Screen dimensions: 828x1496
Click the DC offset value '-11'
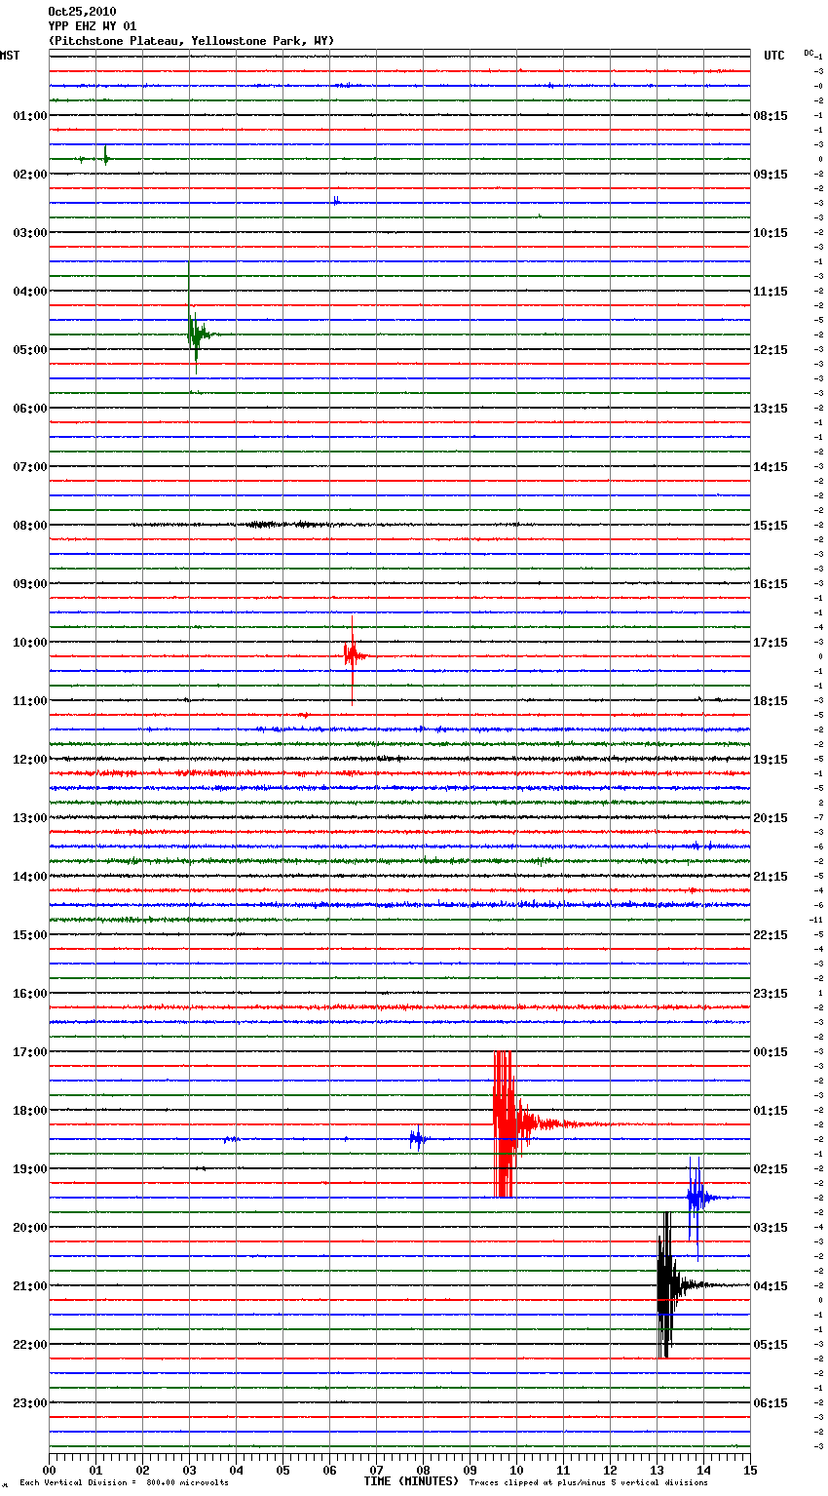[816, 921]
